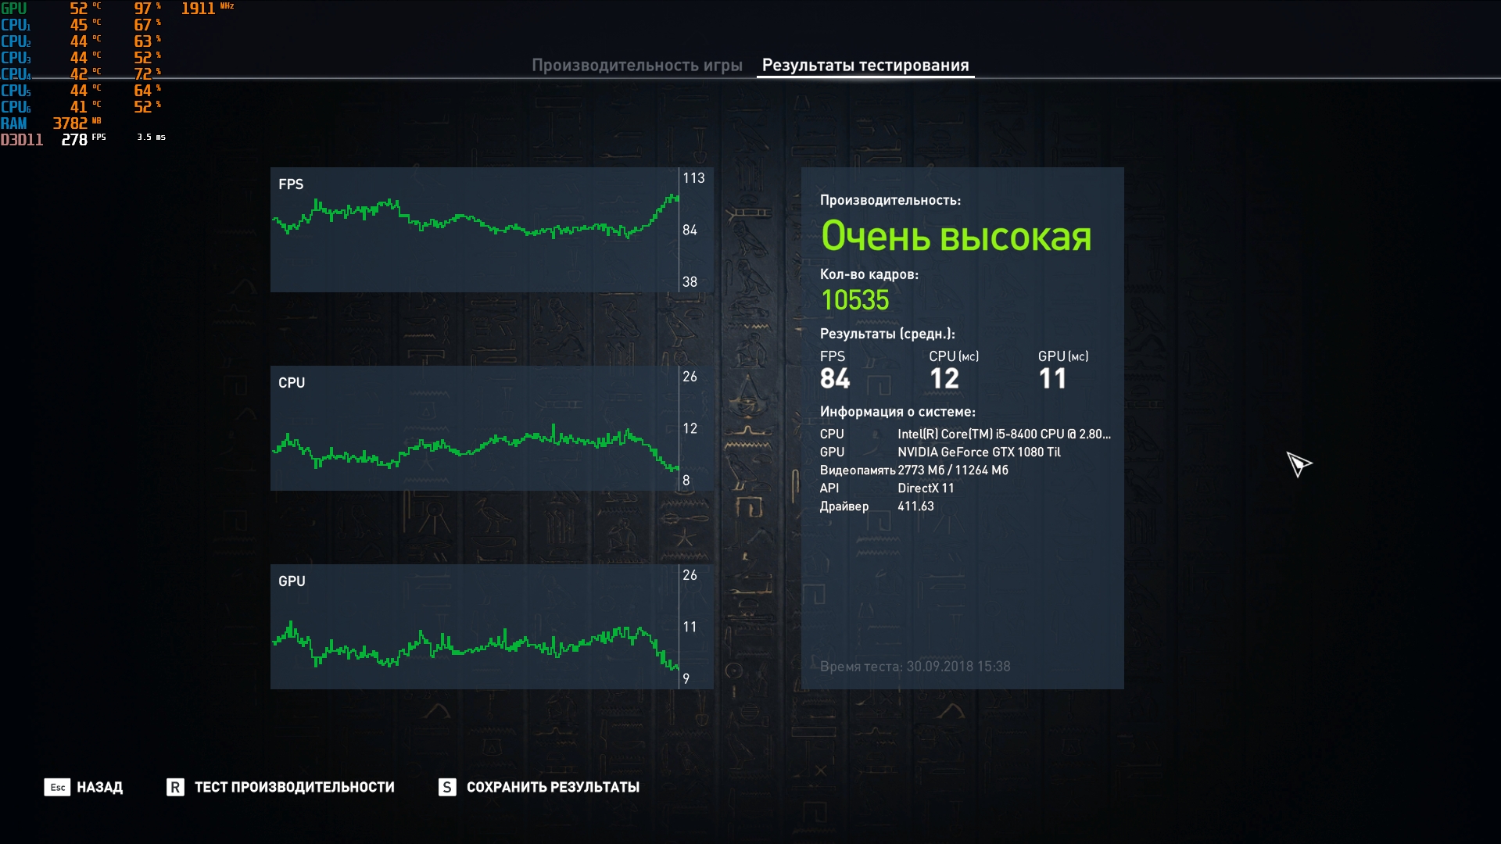
Task: Click the Время теста timestamp
Action: point(915,667)
